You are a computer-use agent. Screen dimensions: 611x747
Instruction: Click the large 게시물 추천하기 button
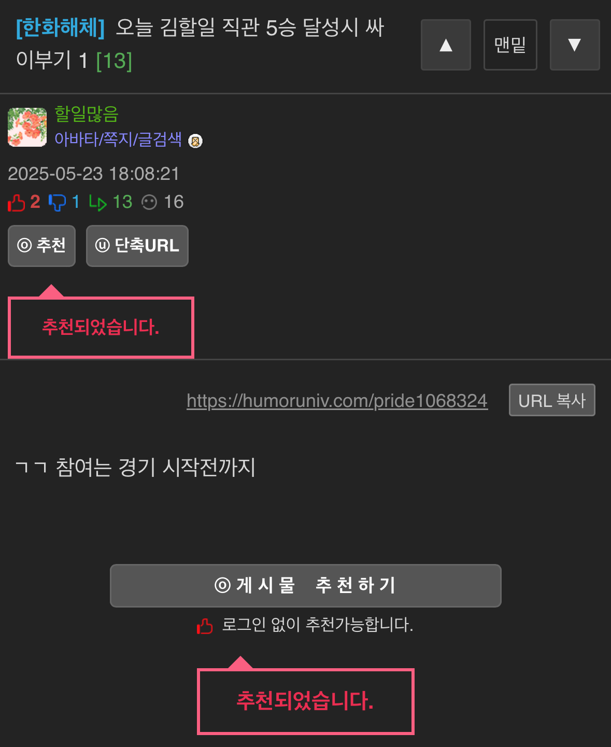click(x=306, y=586)
